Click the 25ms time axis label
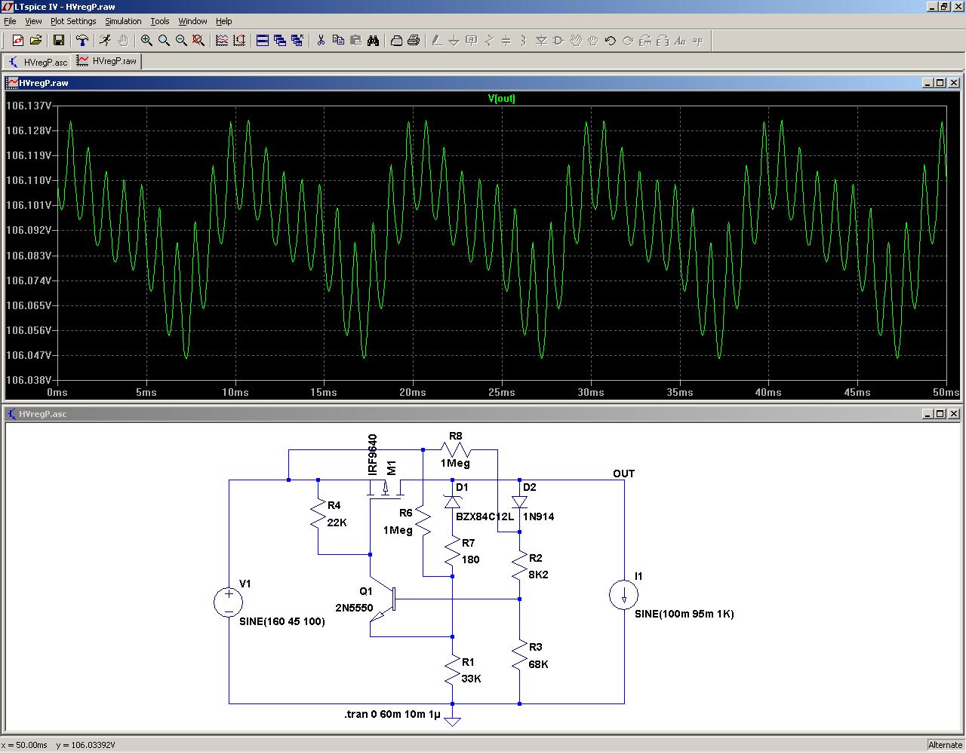The height and width of the screenshot is (754, 966). pos(502,392)
